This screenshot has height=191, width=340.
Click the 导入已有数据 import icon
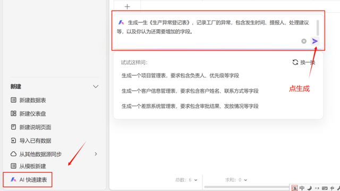click(13, 141)
